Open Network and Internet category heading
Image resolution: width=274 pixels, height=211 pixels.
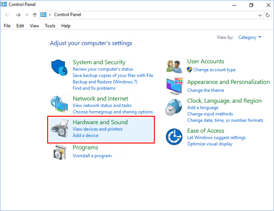[x=101, y=98]
